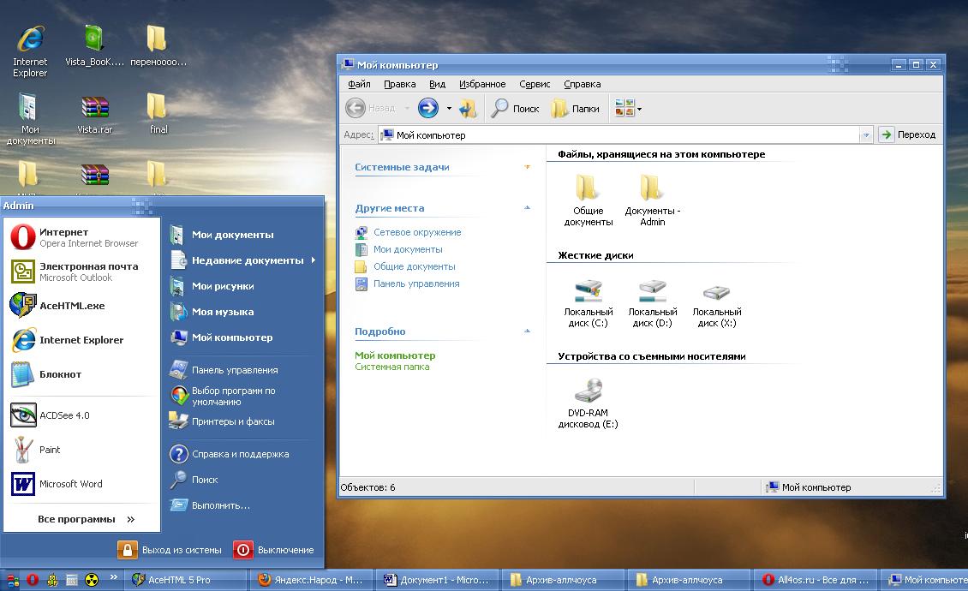This screenshot has width=968, height=591.
Task: Open the Справка menu
Action: (x=583, y=84)
